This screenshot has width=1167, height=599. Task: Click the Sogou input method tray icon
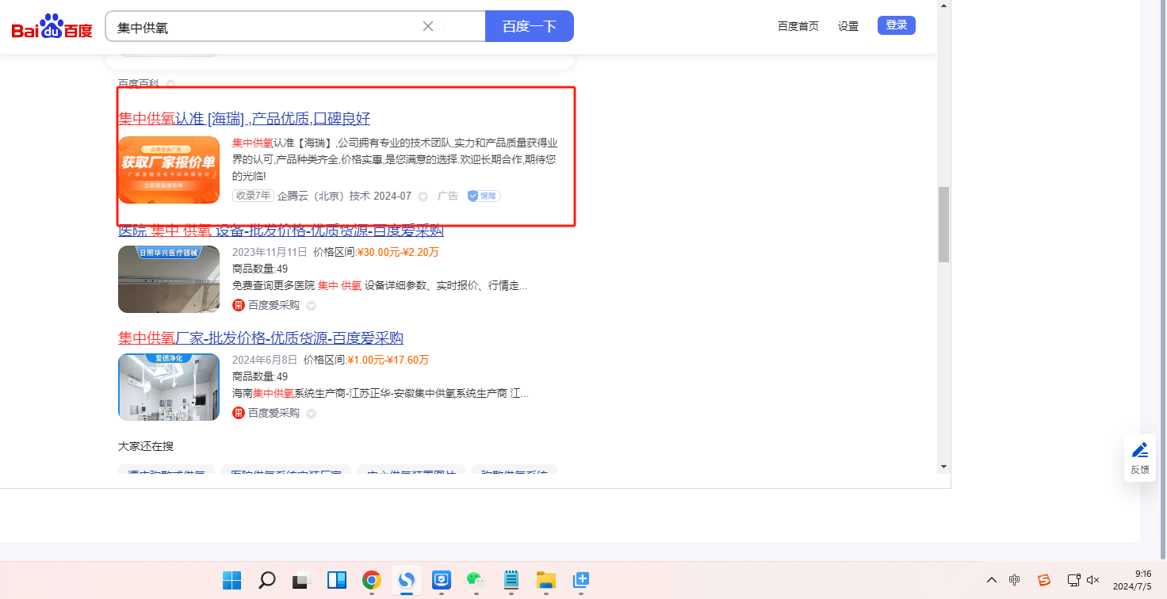[x=1044, y=580]
